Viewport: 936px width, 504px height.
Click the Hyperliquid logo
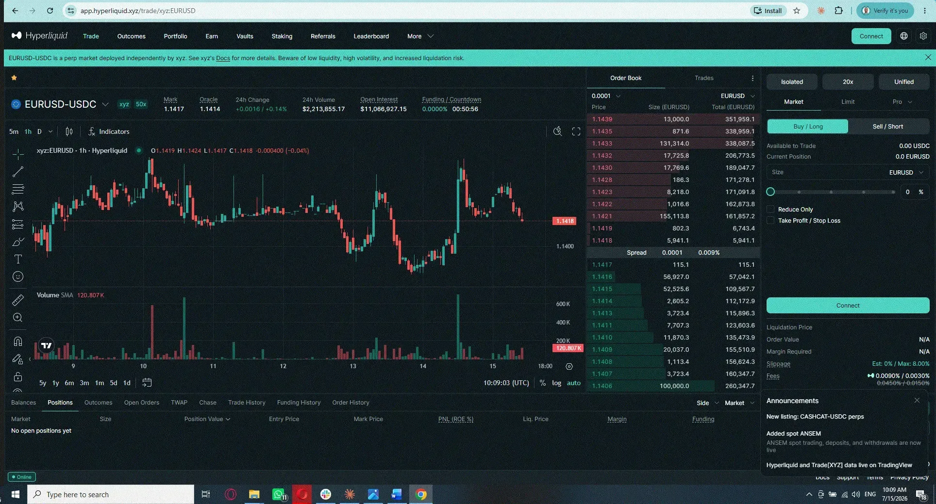click(x=39, y=36)
